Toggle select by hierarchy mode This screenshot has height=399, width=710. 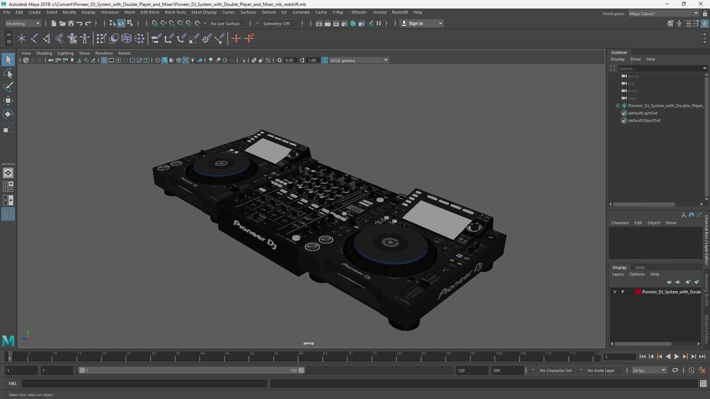pyautogui.click(x=112, y=23)
